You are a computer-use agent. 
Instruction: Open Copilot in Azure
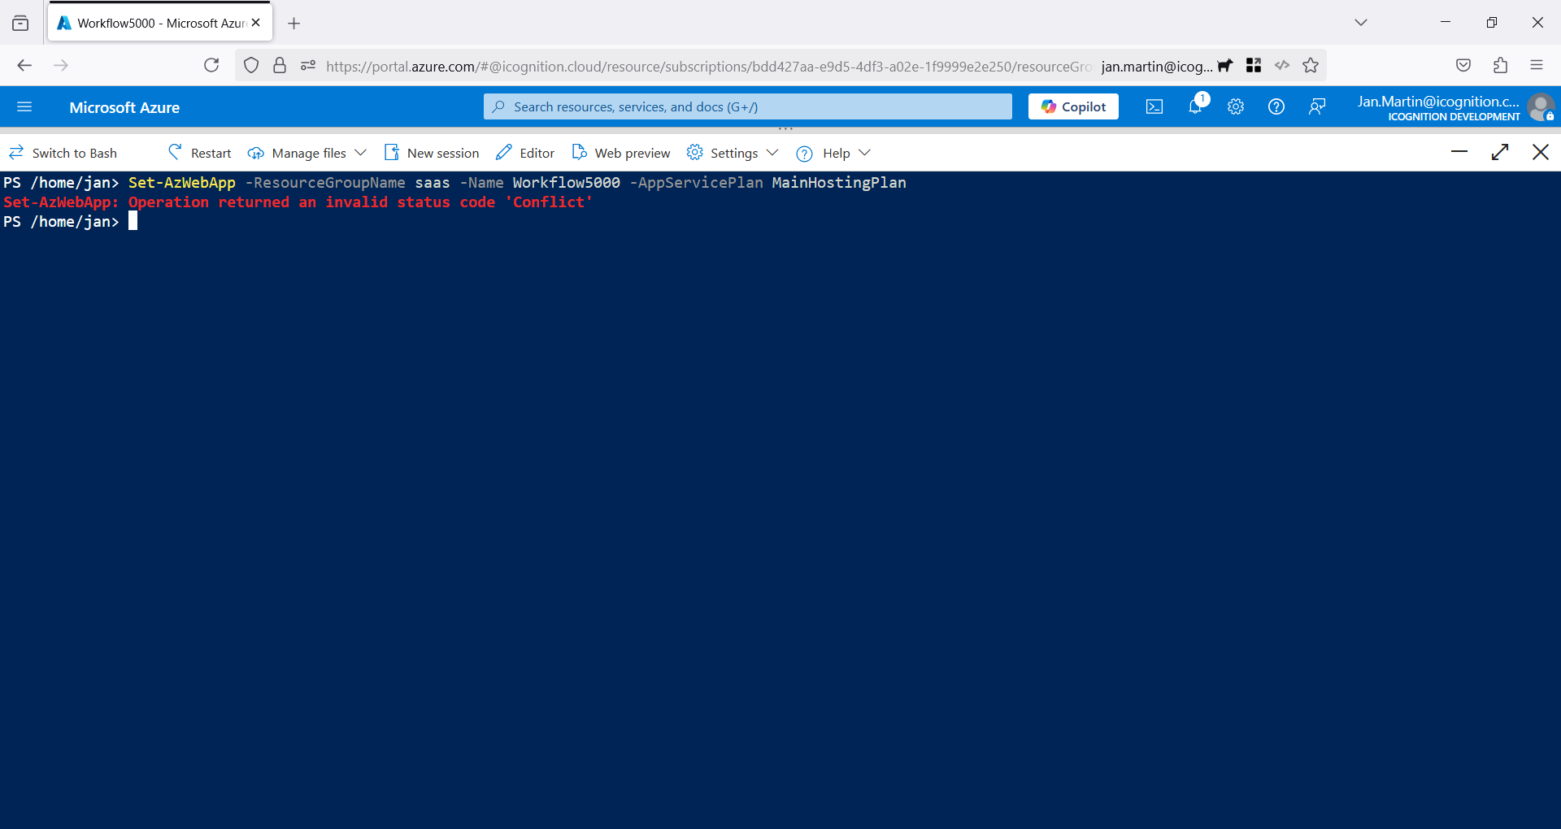[1073, 106]
